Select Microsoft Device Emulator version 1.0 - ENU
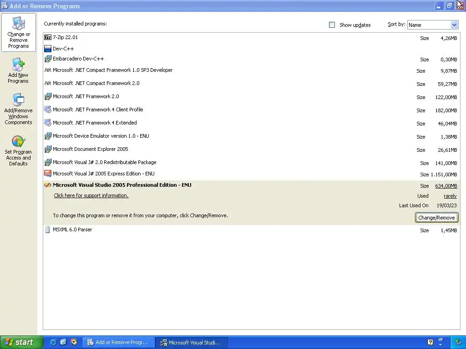The image size is (466, 349). [251, 136]
